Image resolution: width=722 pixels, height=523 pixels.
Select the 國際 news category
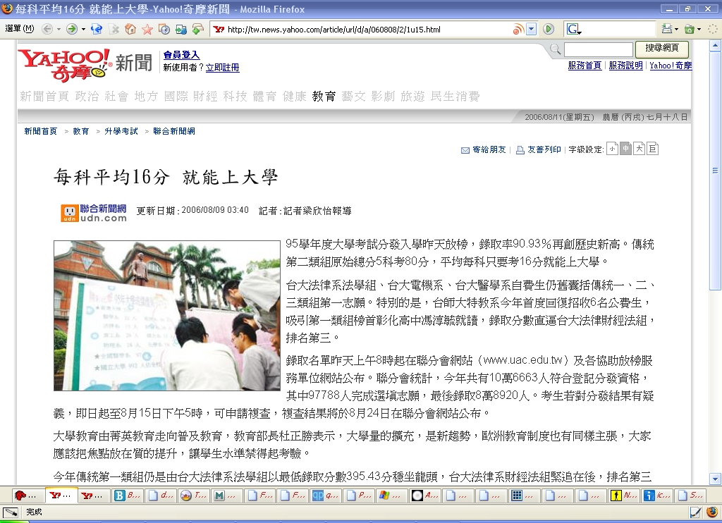click(176, 97)
